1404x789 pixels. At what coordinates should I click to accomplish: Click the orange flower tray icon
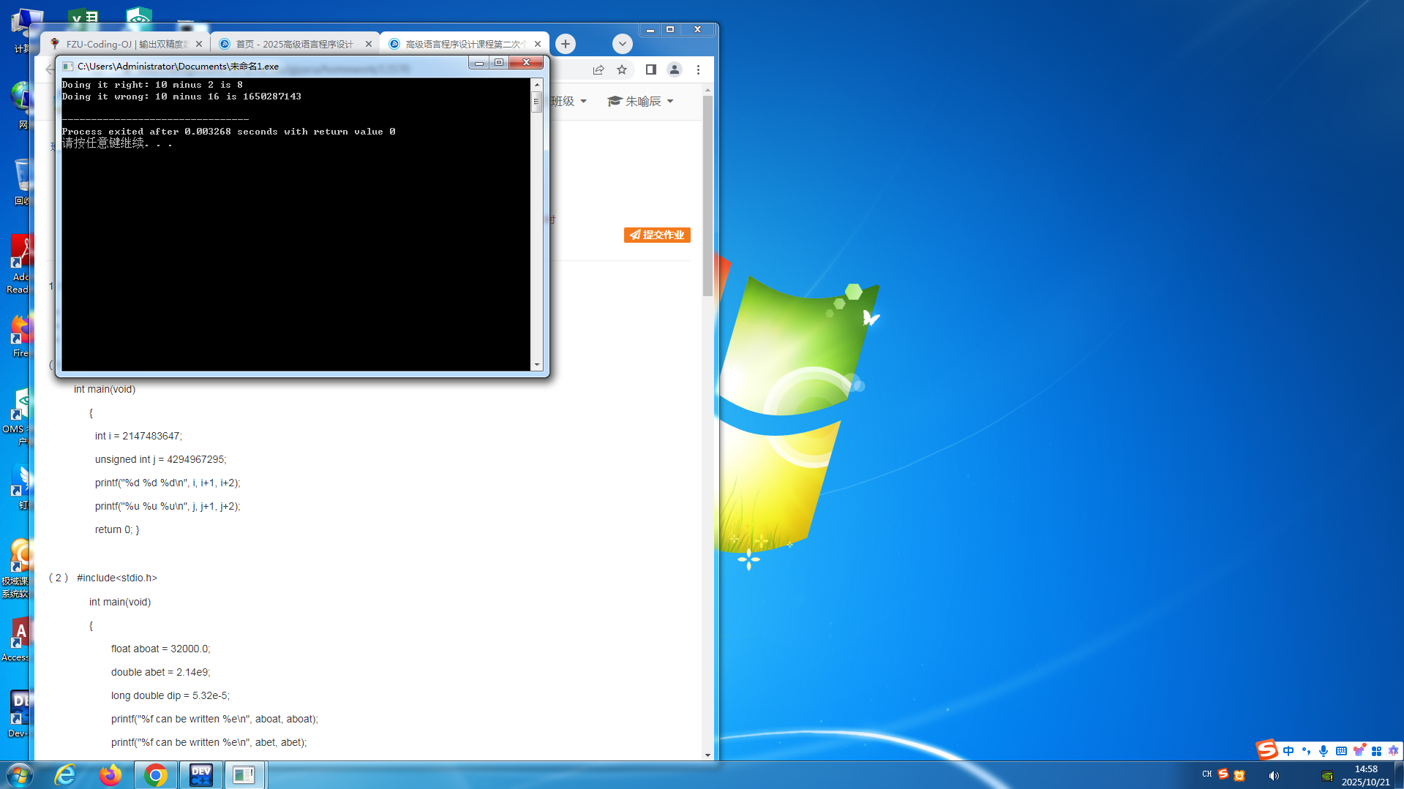click(x=1239, y=775)
